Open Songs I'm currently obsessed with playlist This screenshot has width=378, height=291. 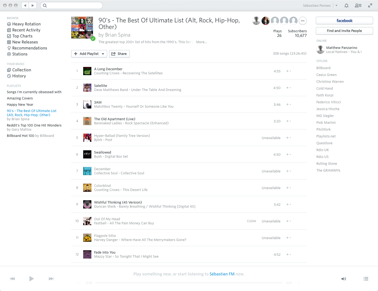34,92
